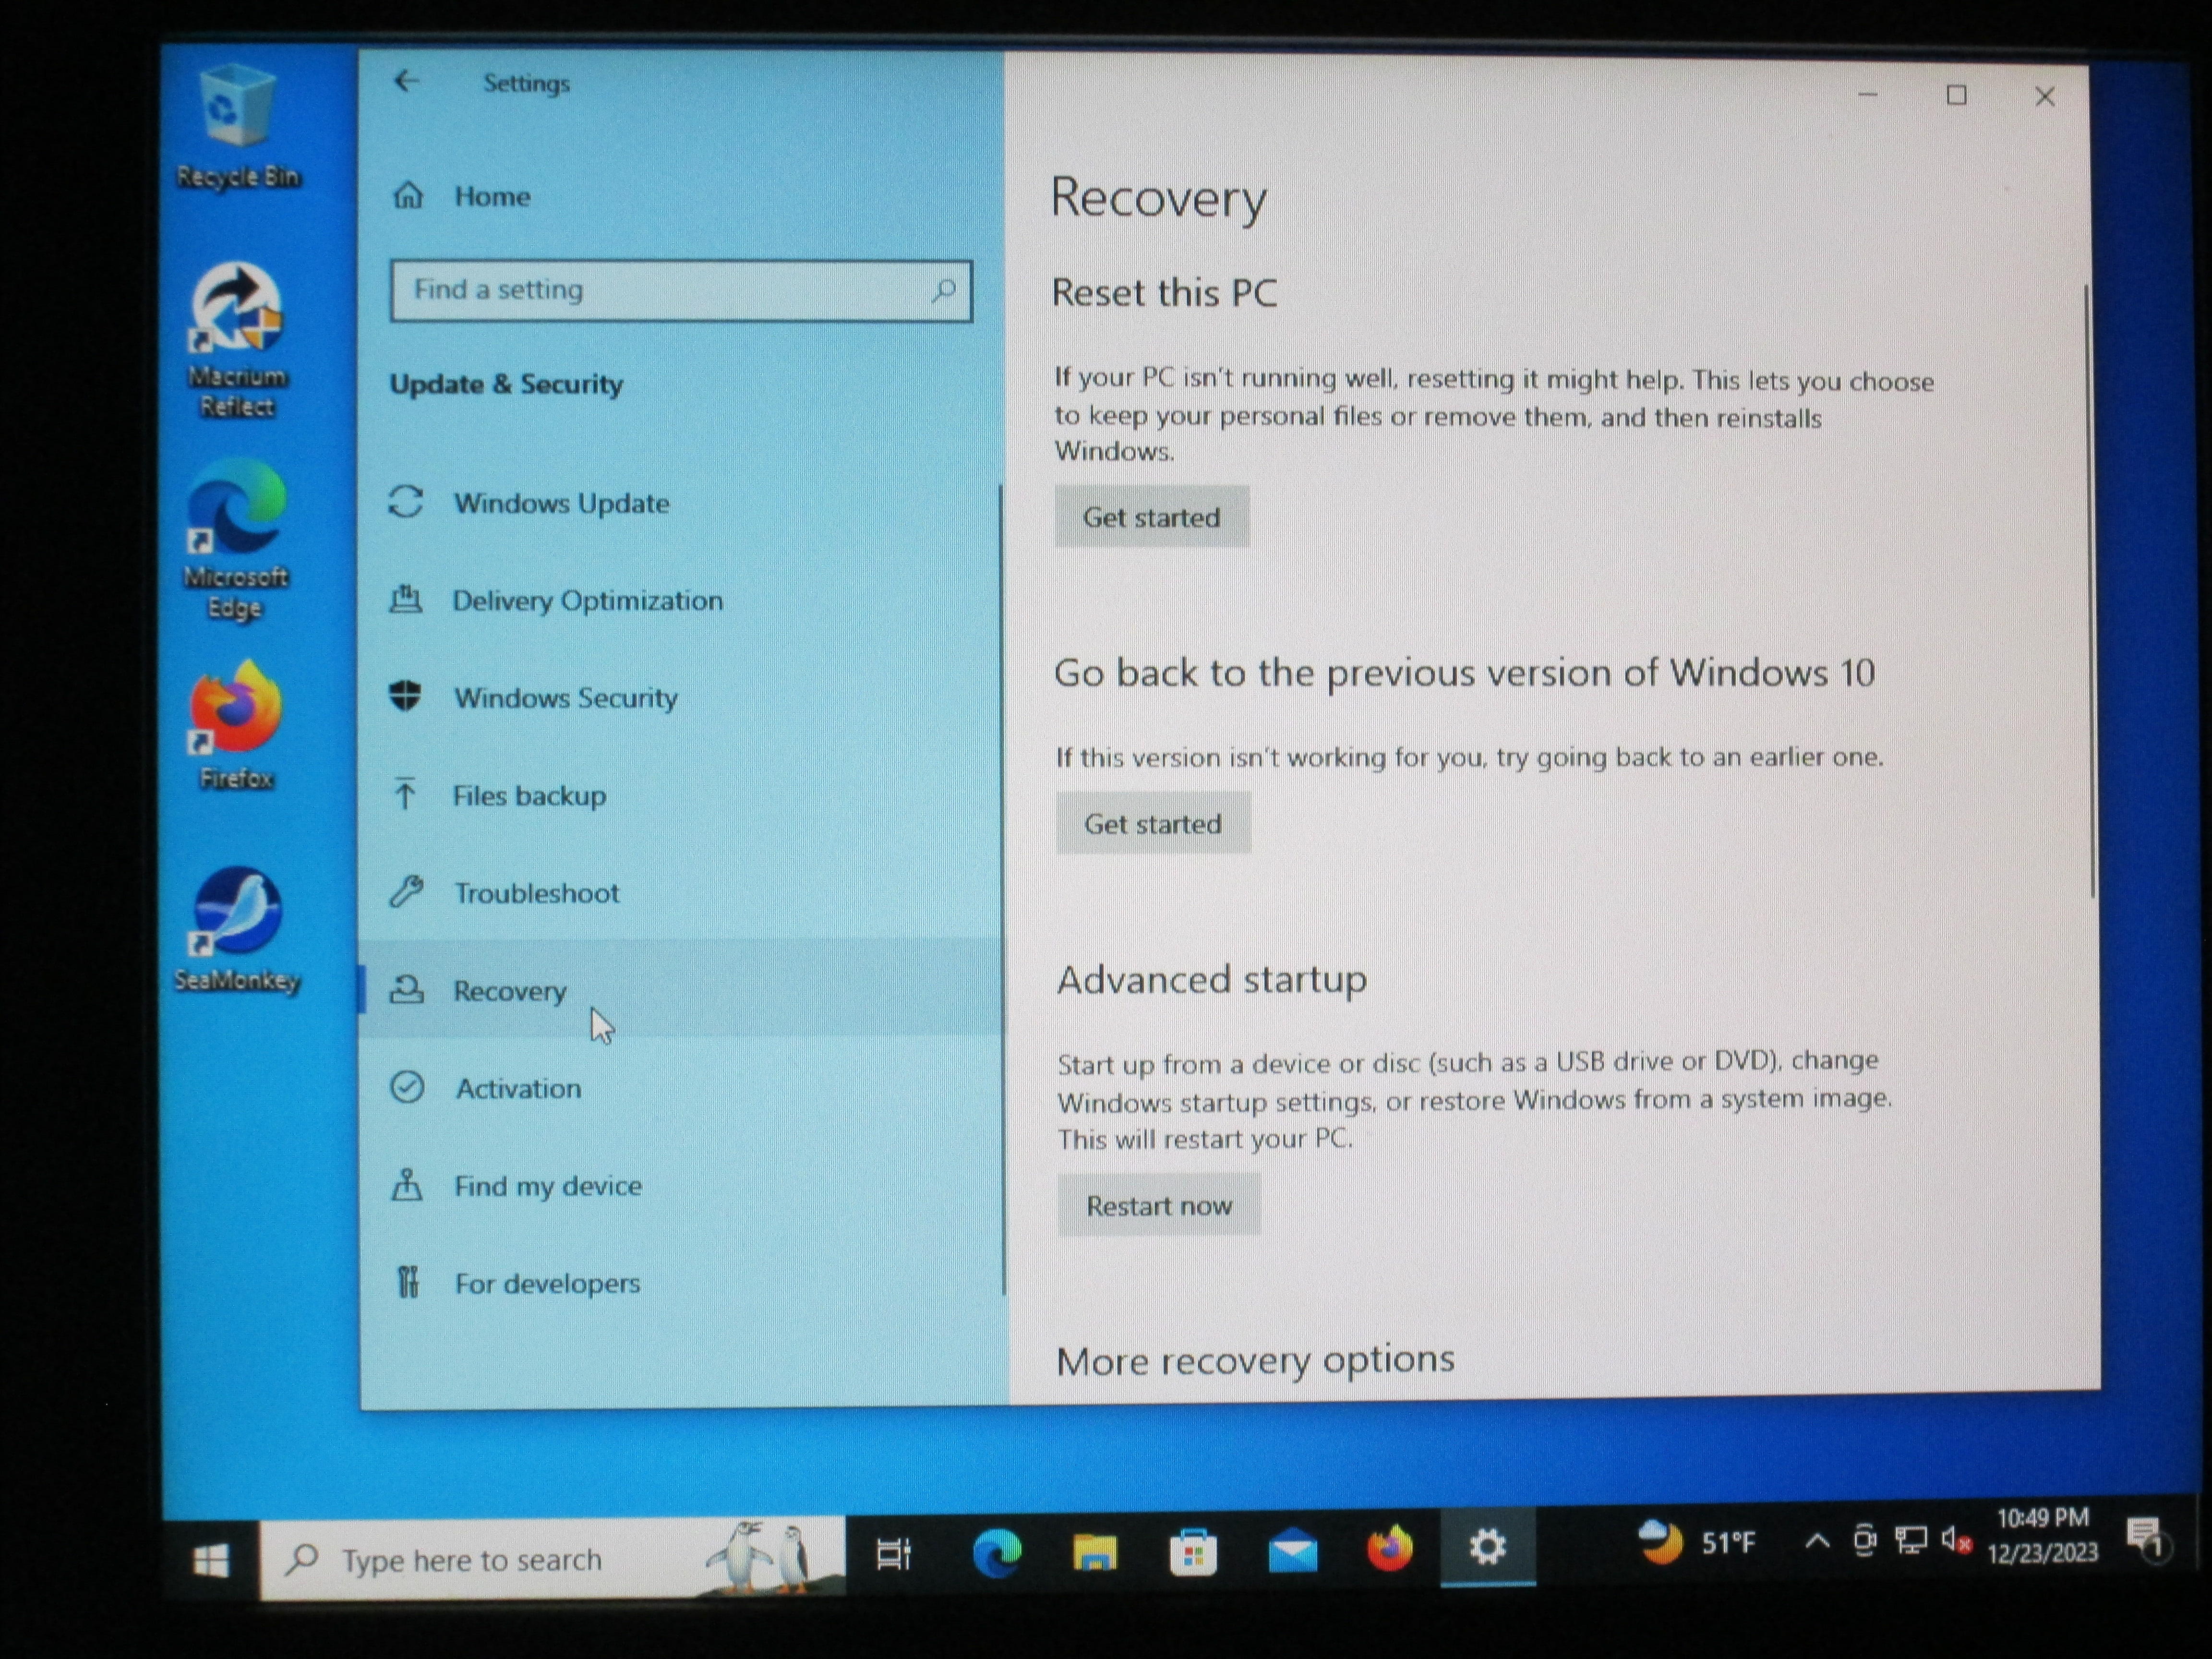The width and height of the screenshot is (2212, 1659).
Task: Select Windows Security in the sidebar
Action: tap(680, 697)
